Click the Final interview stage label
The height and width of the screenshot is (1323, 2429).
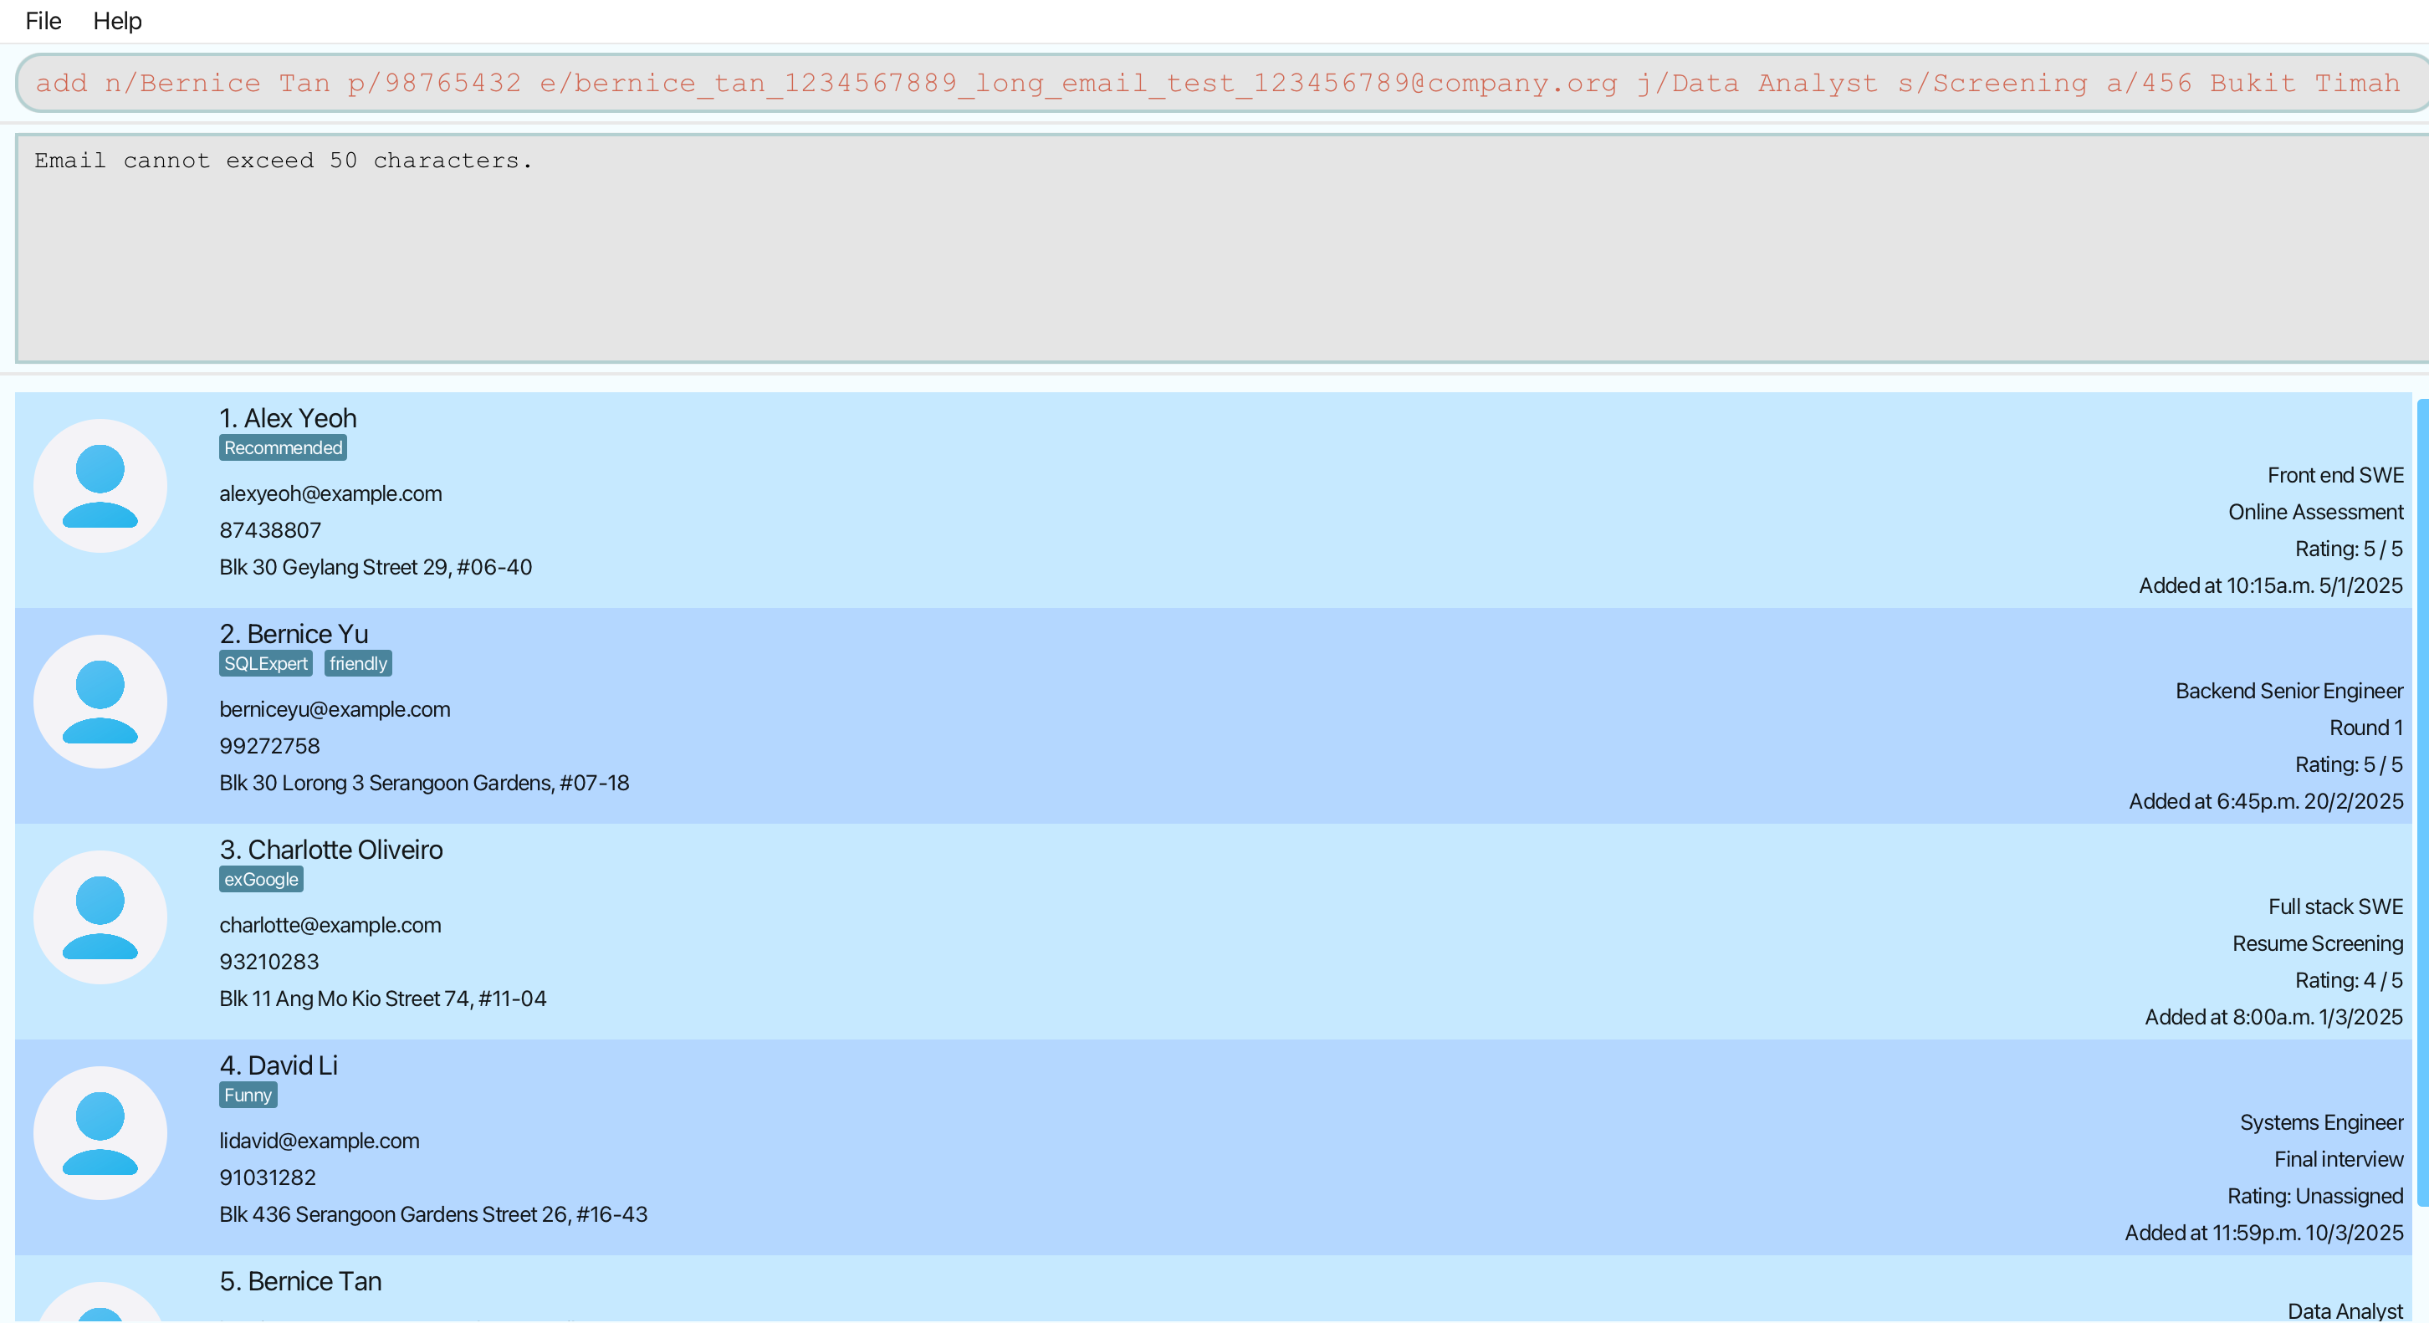(x=2339, y=1161)
